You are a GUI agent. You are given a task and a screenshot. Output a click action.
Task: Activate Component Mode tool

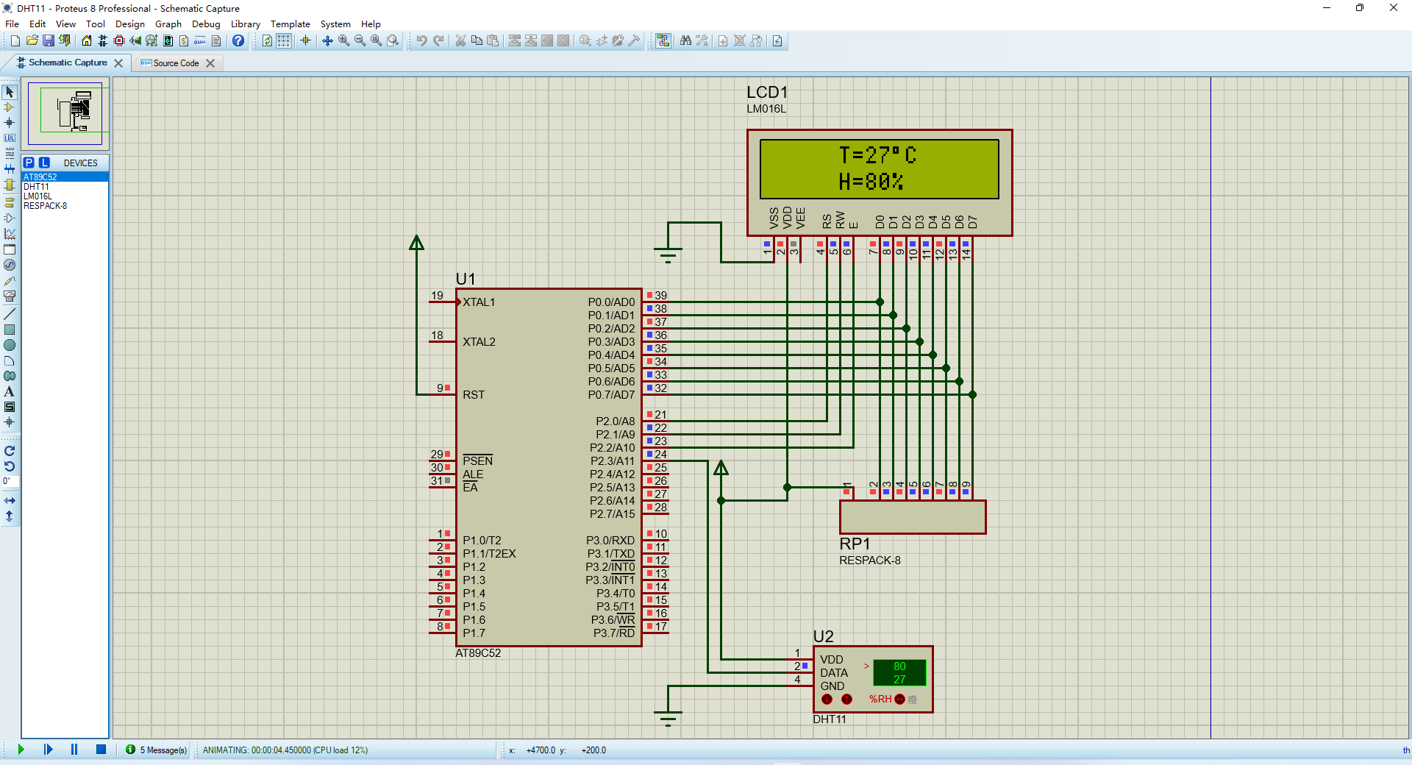point(10,107)
